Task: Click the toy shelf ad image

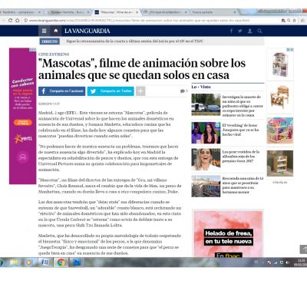Action: pyautogui.click(x=280, y=163)
